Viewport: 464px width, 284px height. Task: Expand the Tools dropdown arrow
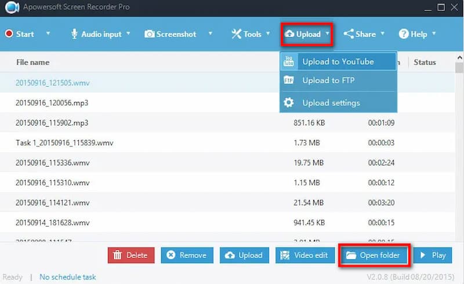pyautogui.click(x=268, y=34)
